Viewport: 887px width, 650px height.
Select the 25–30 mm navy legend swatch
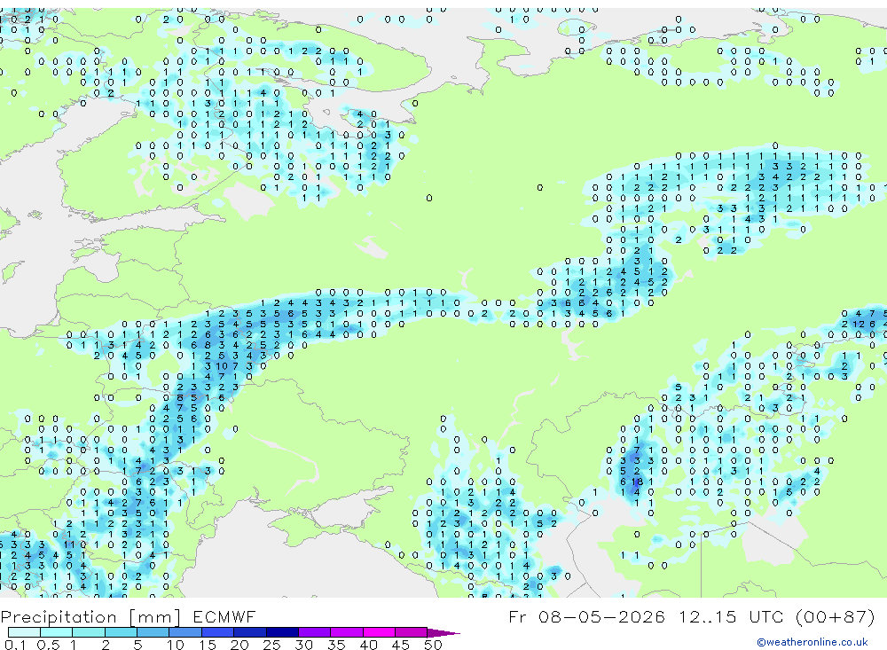pos(282,632)
